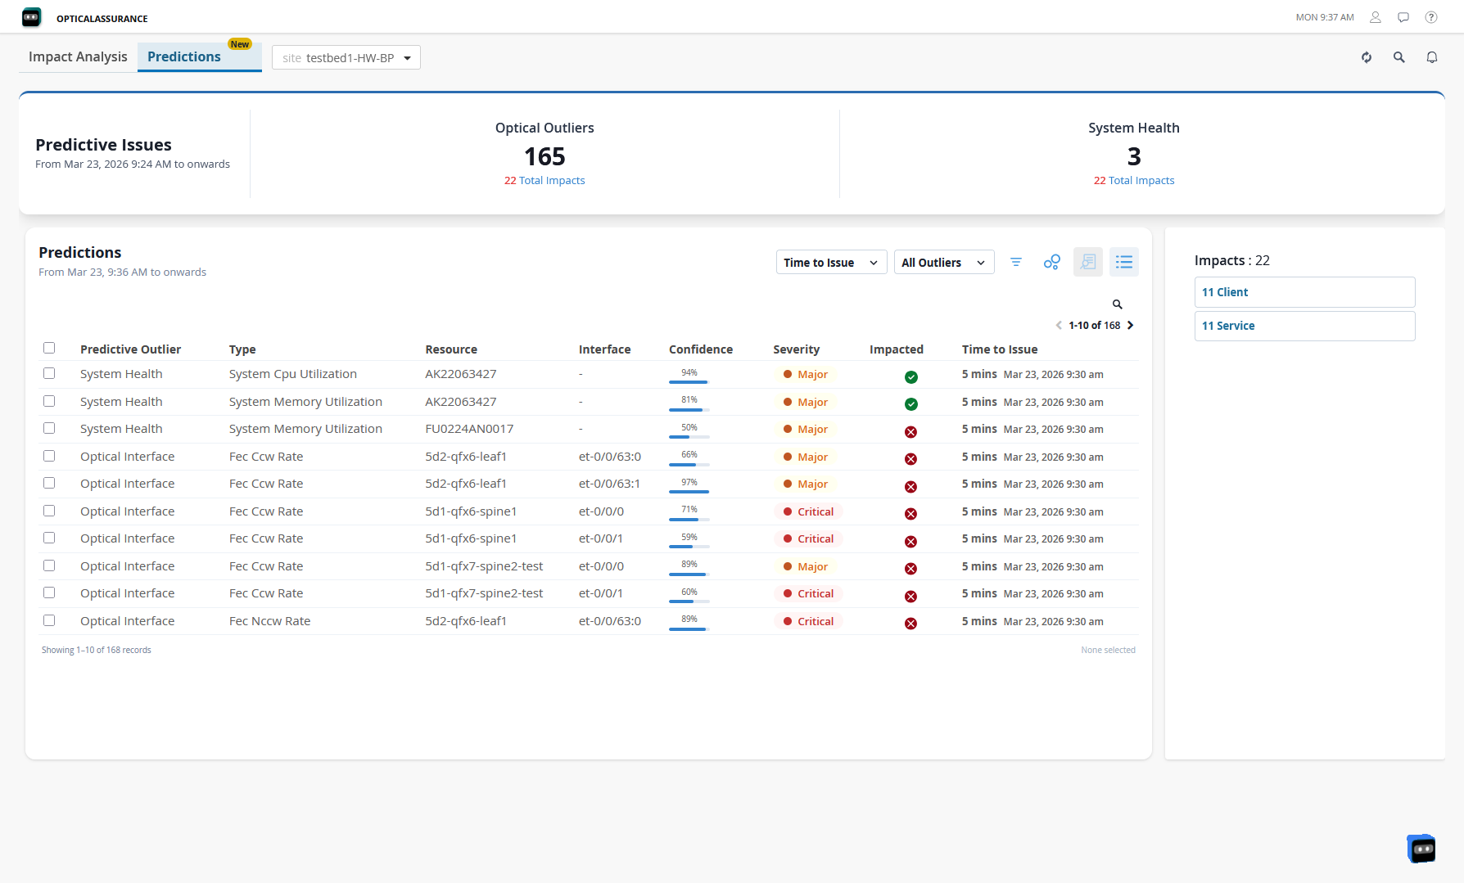
Task: Sort by Severity column header
Action: pos(796,349)
